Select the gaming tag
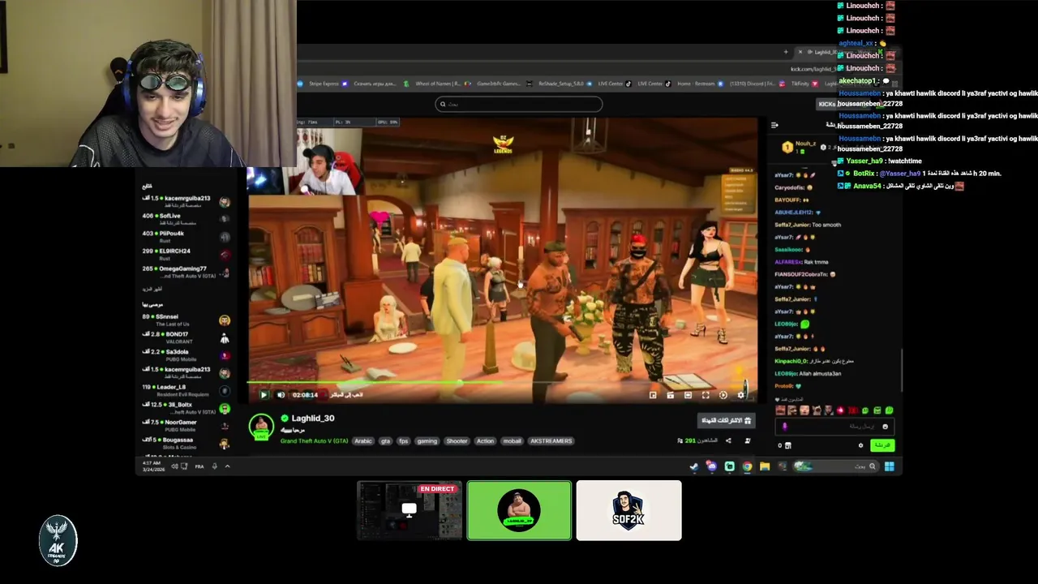 point(427,441)
